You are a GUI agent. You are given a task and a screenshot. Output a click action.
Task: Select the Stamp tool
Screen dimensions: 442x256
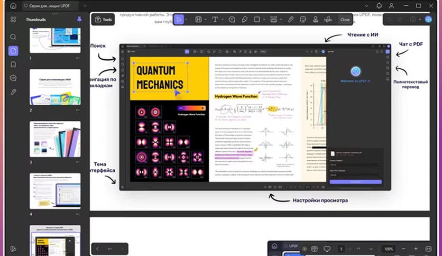[316, 20]
